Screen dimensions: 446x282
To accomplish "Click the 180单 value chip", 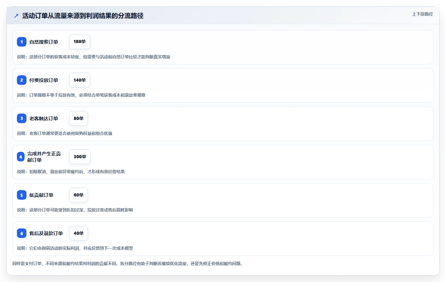I will 80,42.
